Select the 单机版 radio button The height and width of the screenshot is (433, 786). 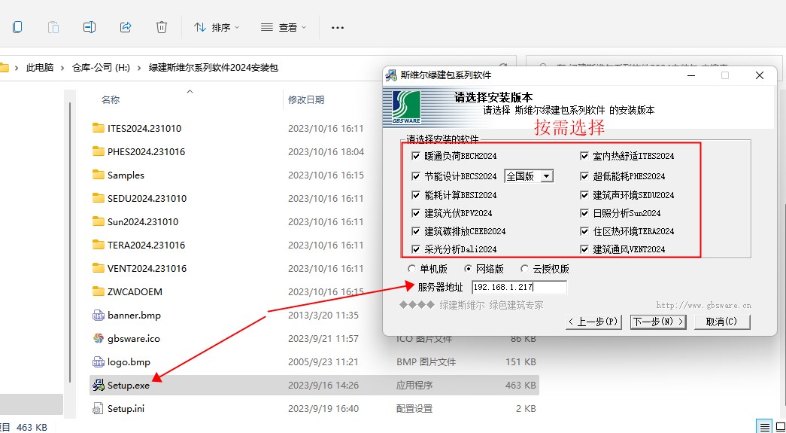[412, 269]
